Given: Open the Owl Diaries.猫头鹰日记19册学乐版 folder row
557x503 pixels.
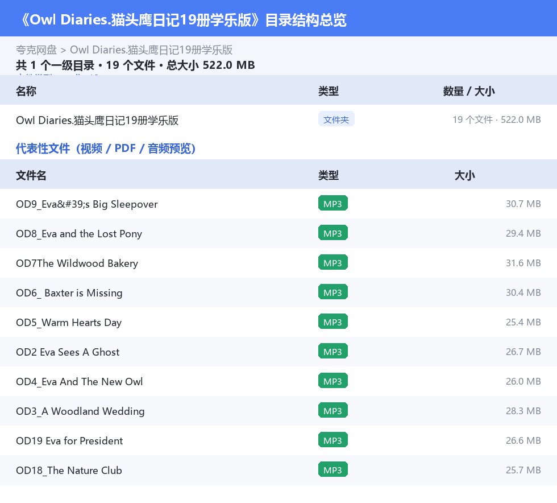Looking at the screenshot, I should 278,120.
